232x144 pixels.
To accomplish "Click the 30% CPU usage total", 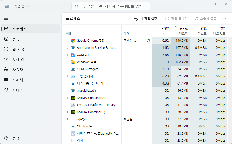I will click(165, 29).
